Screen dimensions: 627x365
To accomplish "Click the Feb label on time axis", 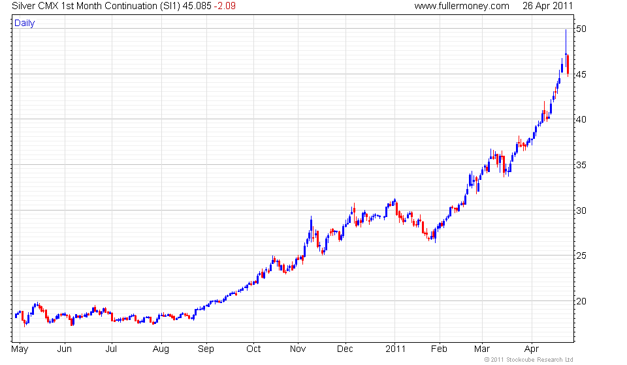I will (x=439, y=349).
